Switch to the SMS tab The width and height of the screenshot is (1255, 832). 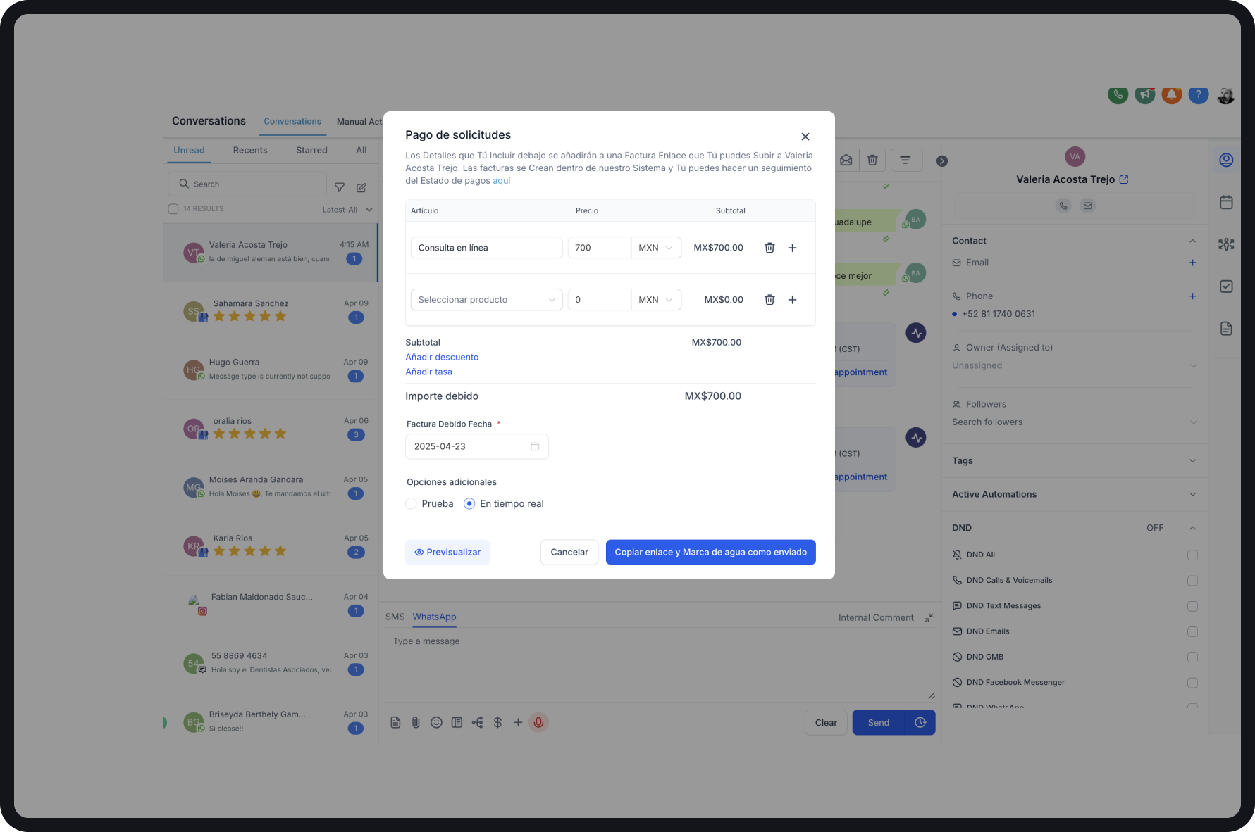395,617
